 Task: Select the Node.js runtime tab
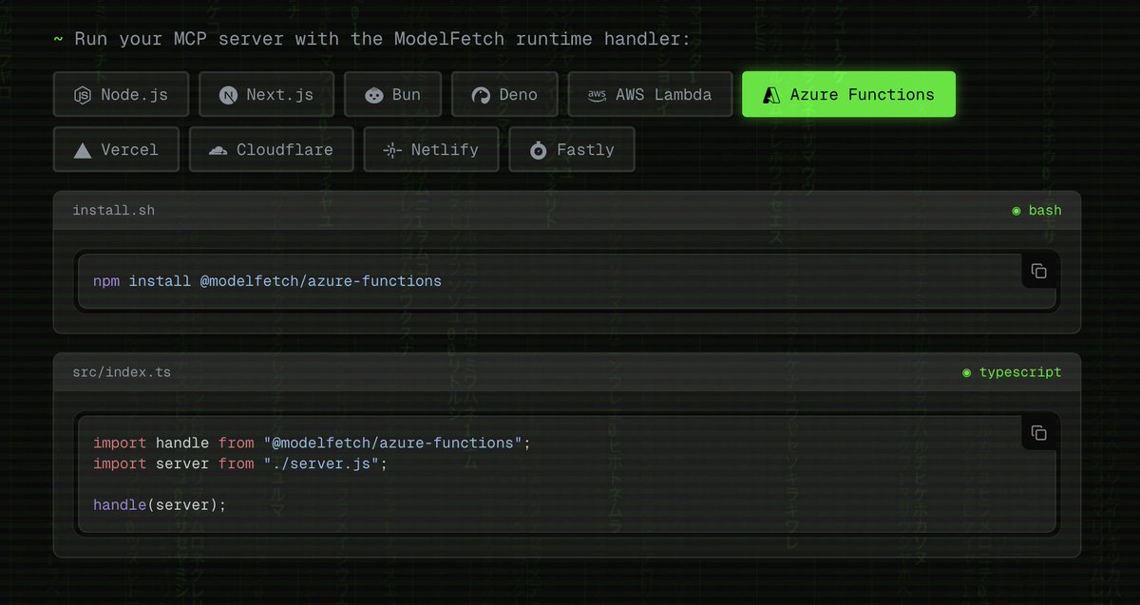coord(121,94)
